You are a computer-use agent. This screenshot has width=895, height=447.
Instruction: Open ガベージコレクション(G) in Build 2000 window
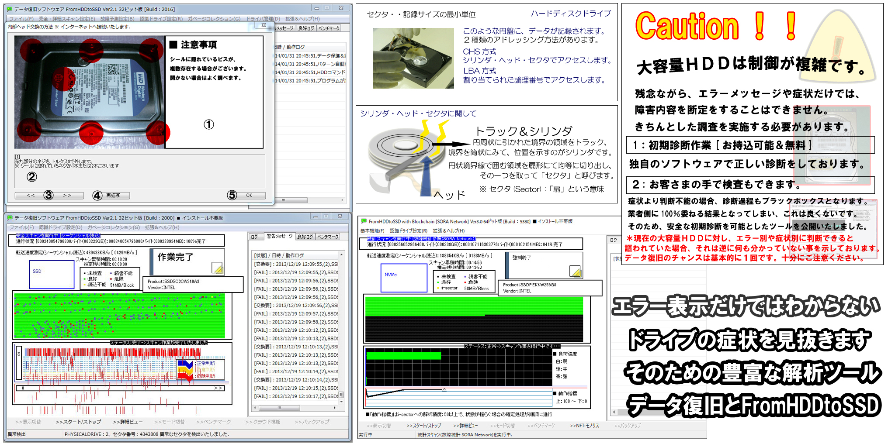(114, 227)
